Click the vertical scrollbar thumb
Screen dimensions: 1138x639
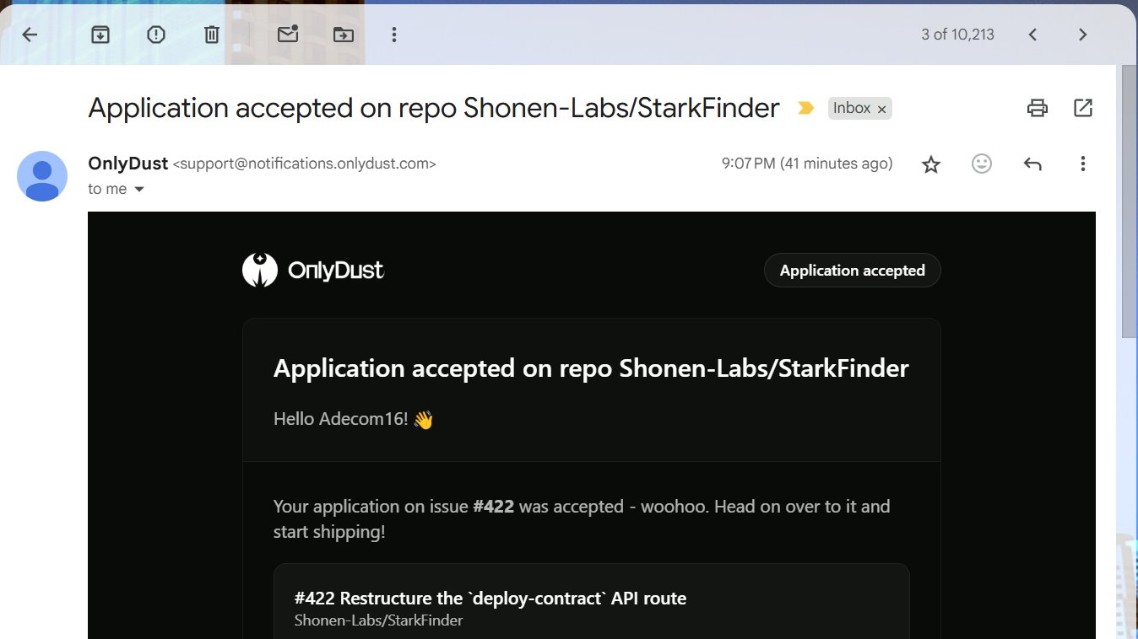pos(1129,202)
